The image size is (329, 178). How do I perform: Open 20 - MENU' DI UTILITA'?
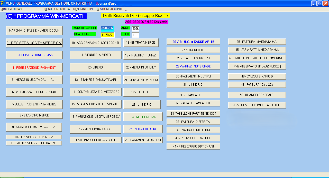[x=141, y=67]
